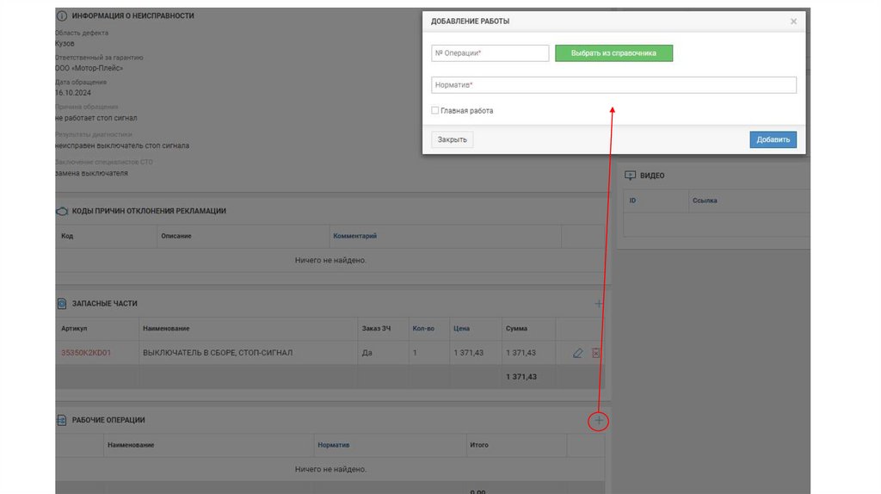
Task: Focus the Норматив input field
Action: [613, 85]
